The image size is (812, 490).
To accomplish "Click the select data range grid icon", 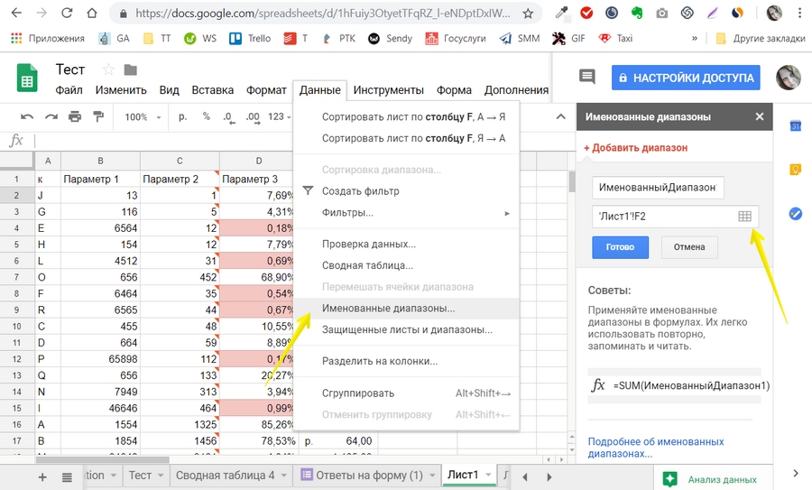I will (744, 217).
